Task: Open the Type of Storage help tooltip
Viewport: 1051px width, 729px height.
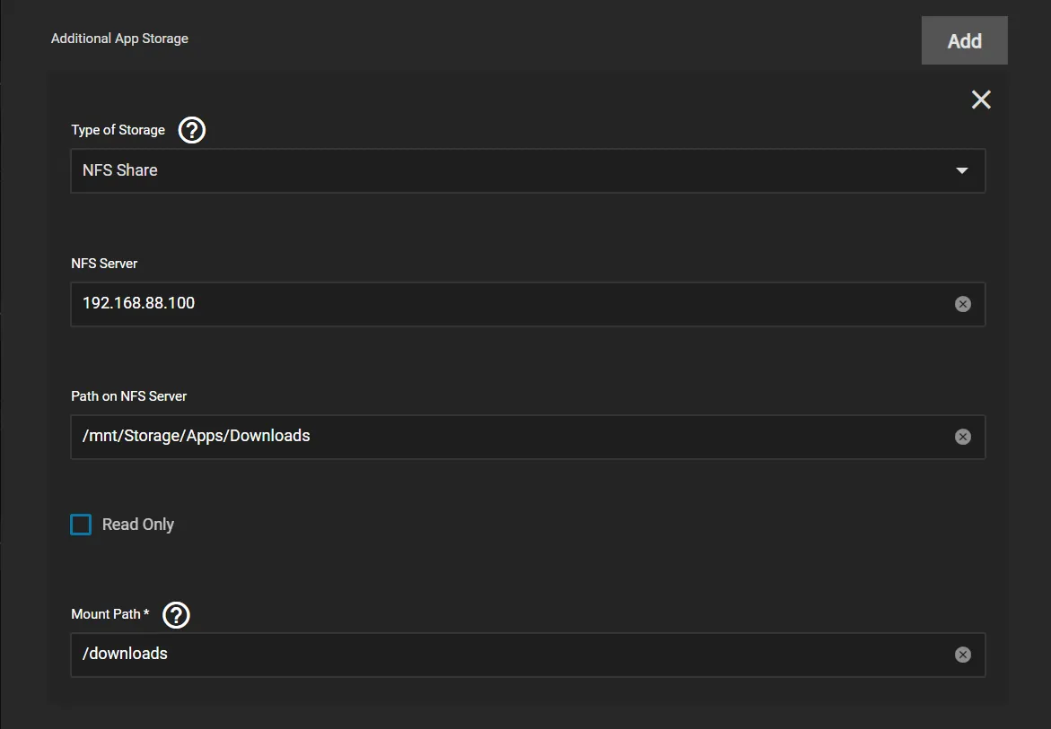Action: click(x=192, y=130)
